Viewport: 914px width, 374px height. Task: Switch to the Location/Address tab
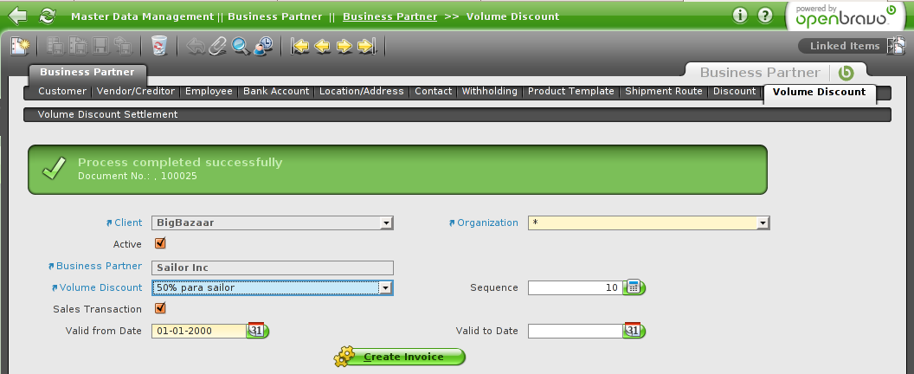point(362,91)
